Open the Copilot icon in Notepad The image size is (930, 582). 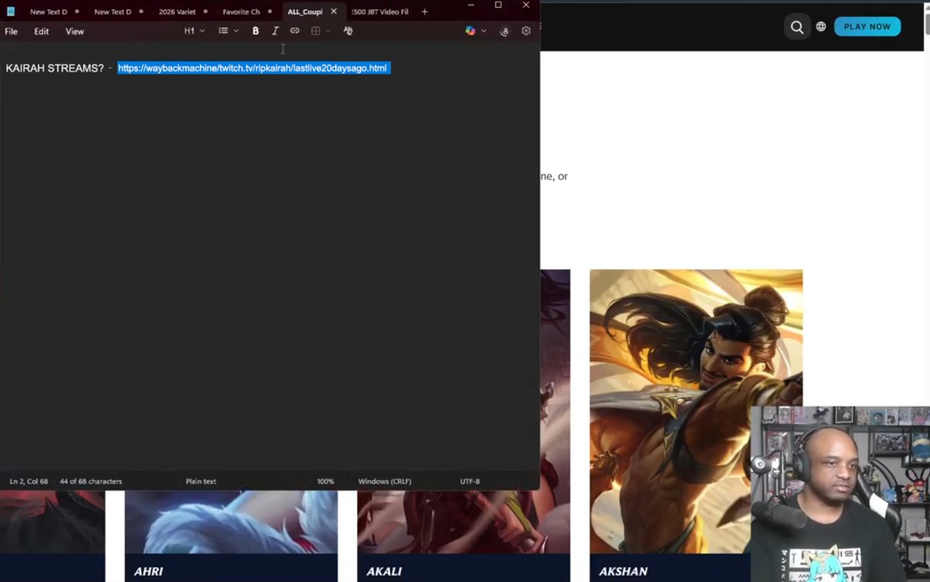[470, 31]
